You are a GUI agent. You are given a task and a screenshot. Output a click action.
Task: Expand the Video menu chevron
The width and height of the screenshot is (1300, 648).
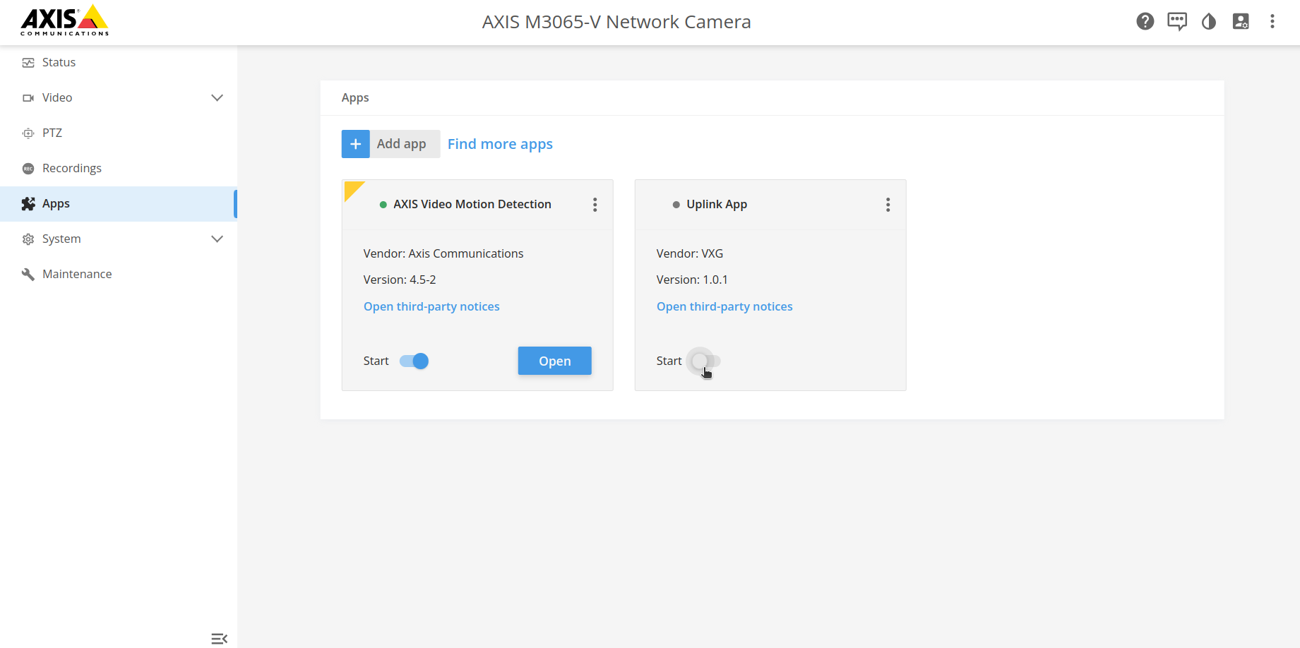tap(217, 98)
